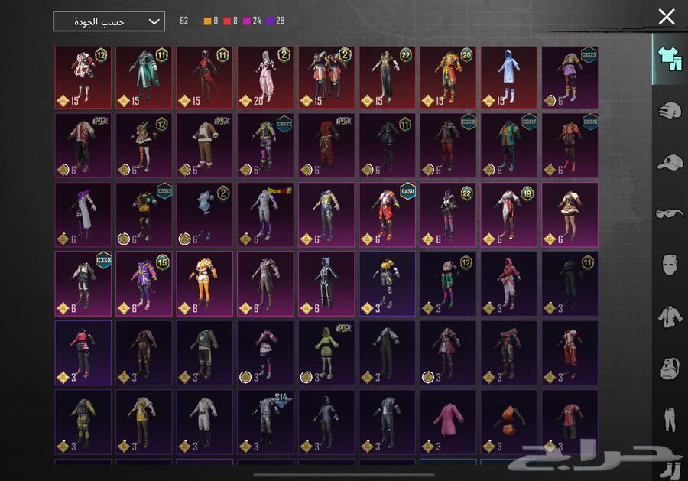Image resolution: width=688 pixels, height=481 pixels.
Task: Select the white and blue hooded robe outfit
Action: [508, 76]
